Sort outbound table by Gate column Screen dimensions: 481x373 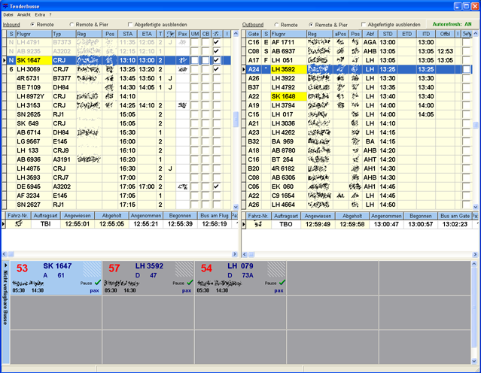click(254, 34)
